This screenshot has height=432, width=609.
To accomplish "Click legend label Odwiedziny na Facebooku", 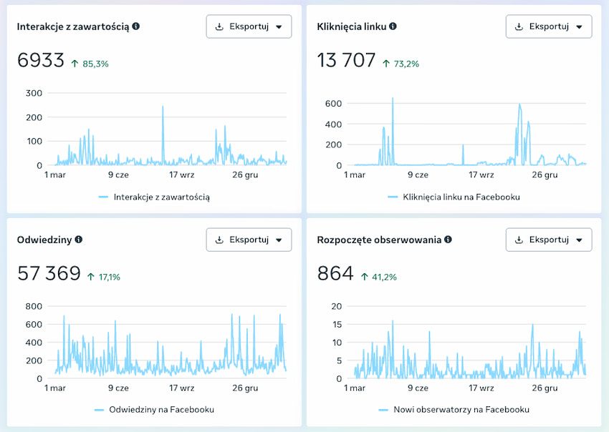I will [x=161, y=410].
